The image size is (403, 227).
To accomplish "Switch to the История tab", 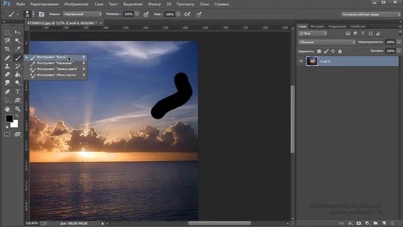I will point(317,26).
